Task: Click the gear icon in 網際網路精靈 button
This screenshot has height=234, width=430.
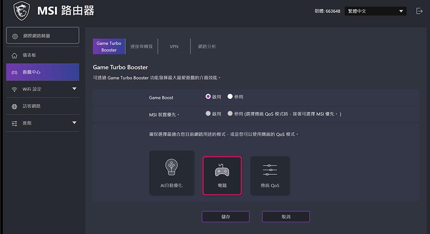Action: pyautogui.click(x=15, y=36)
